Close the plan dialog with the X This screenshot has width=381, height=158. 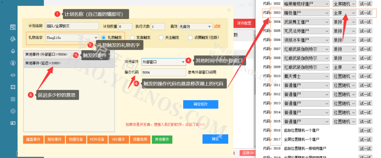[x=229, y=10]
